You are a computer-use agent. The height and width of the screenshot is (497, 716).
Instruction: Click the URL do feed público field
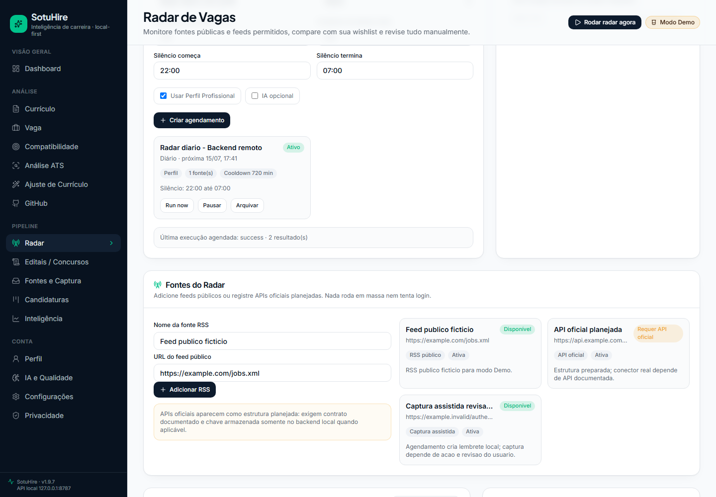[x=272, y=373]
